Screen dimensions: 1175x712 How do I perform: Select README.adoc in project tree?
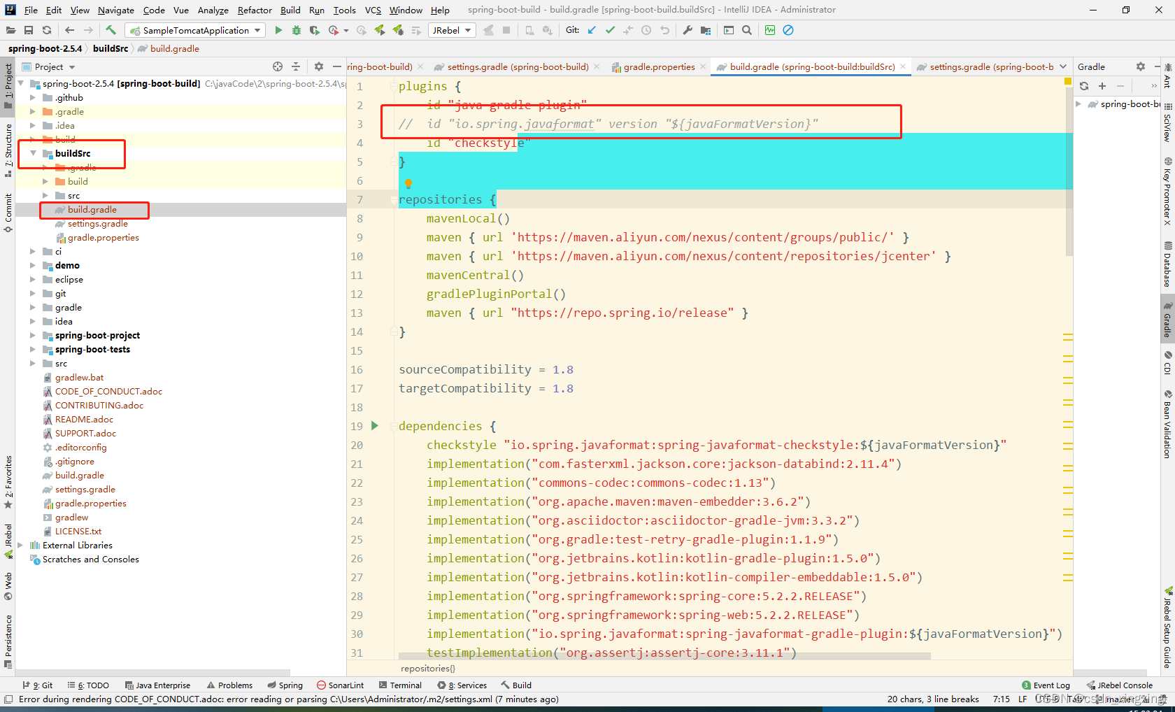pyautogui.click(x=84, y=419)
